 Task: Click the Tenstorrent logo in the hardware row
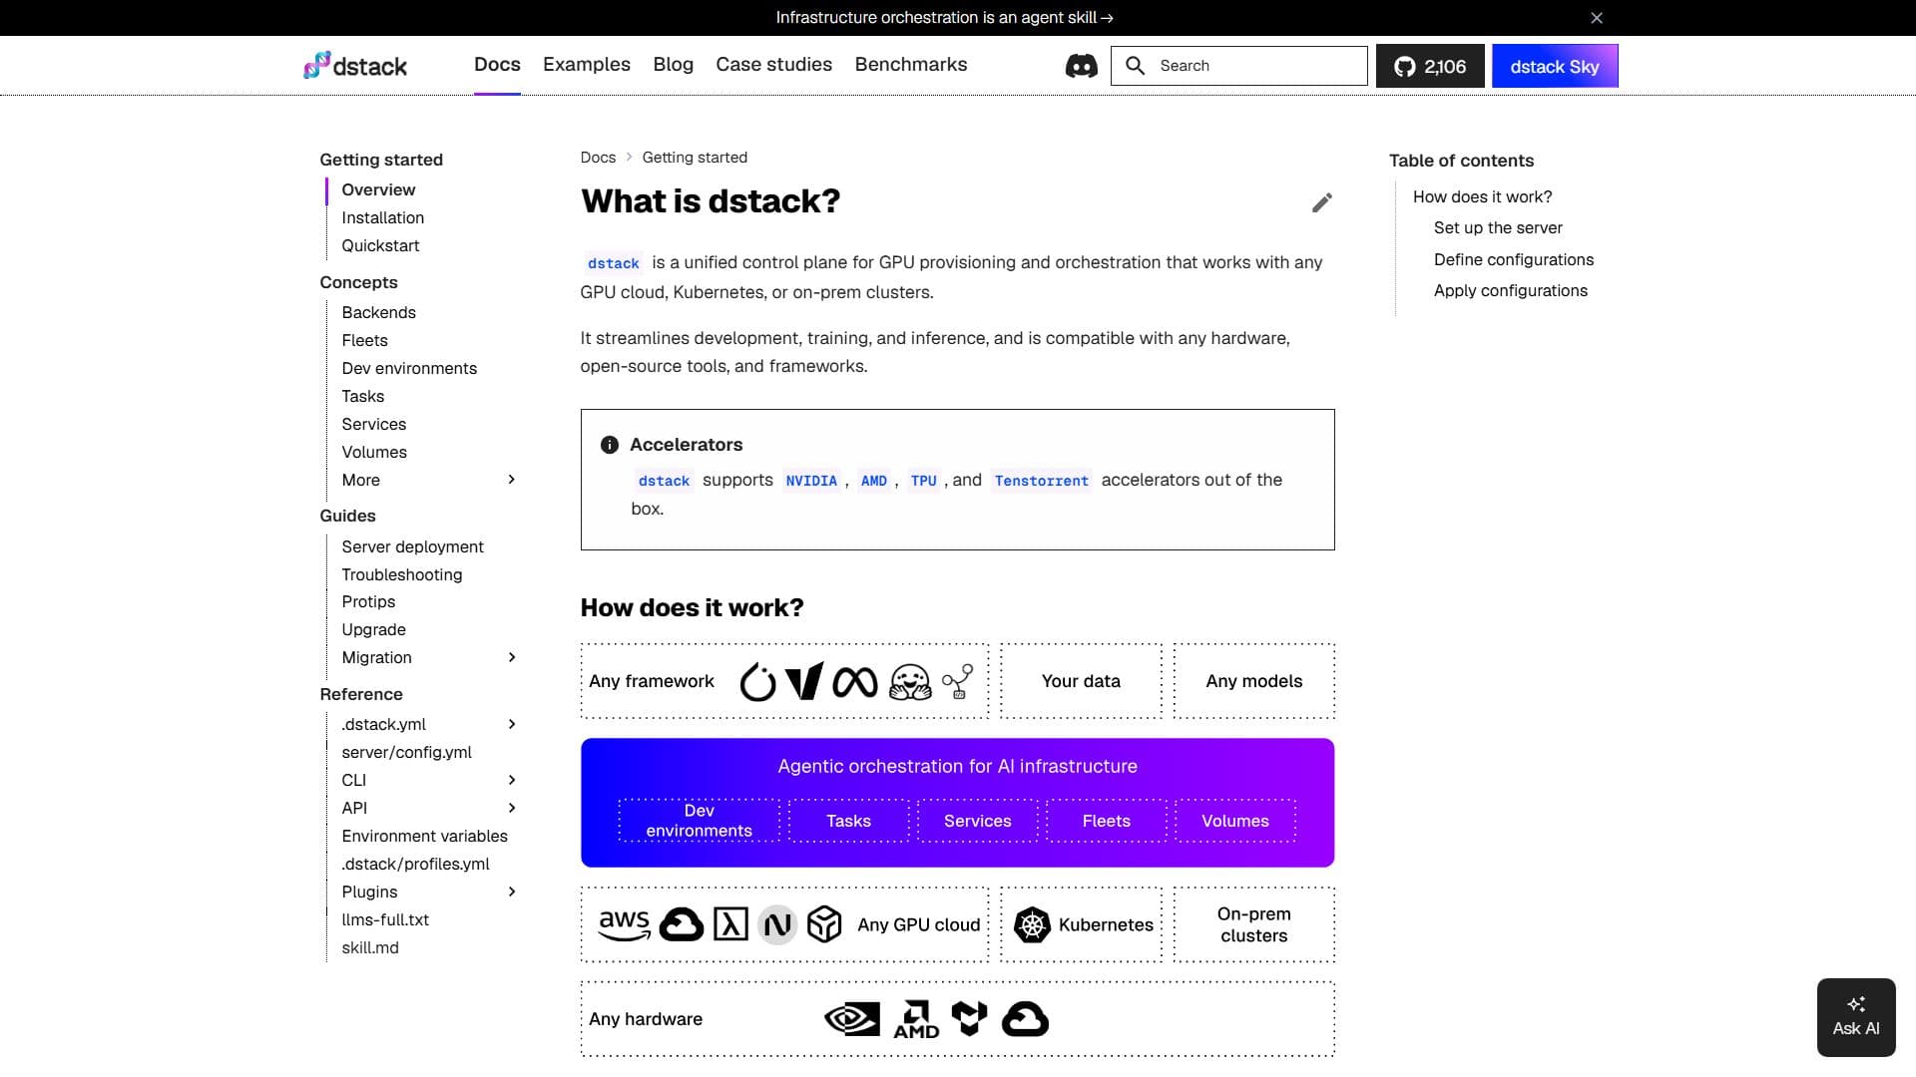click(969, 1019)
